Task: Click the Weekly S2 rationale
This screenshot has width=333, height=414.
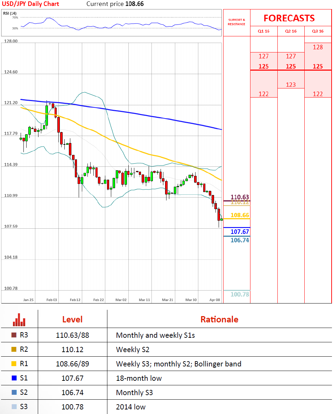Action: pyautogui.click(x=133, y=350)
